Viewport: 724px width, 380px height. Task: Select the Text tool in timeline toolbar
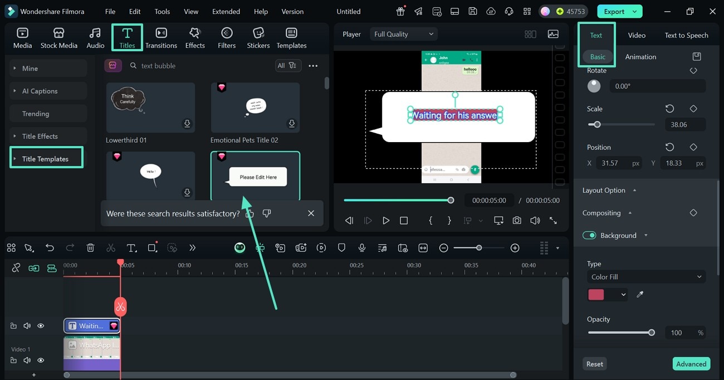point(131,248)
